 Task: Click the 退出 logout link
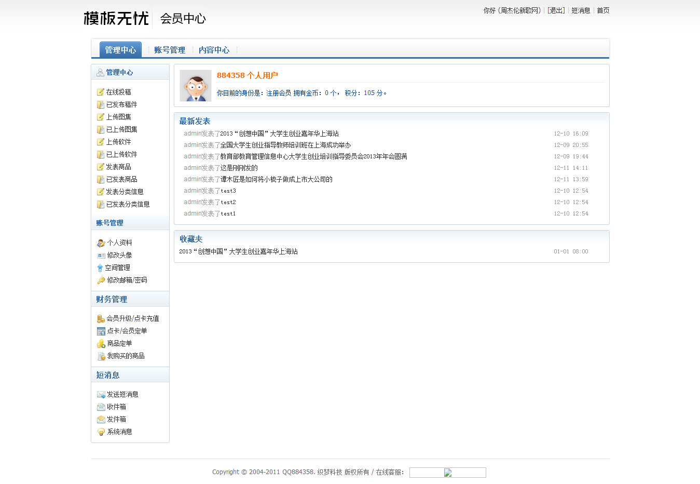pos(556,10)
